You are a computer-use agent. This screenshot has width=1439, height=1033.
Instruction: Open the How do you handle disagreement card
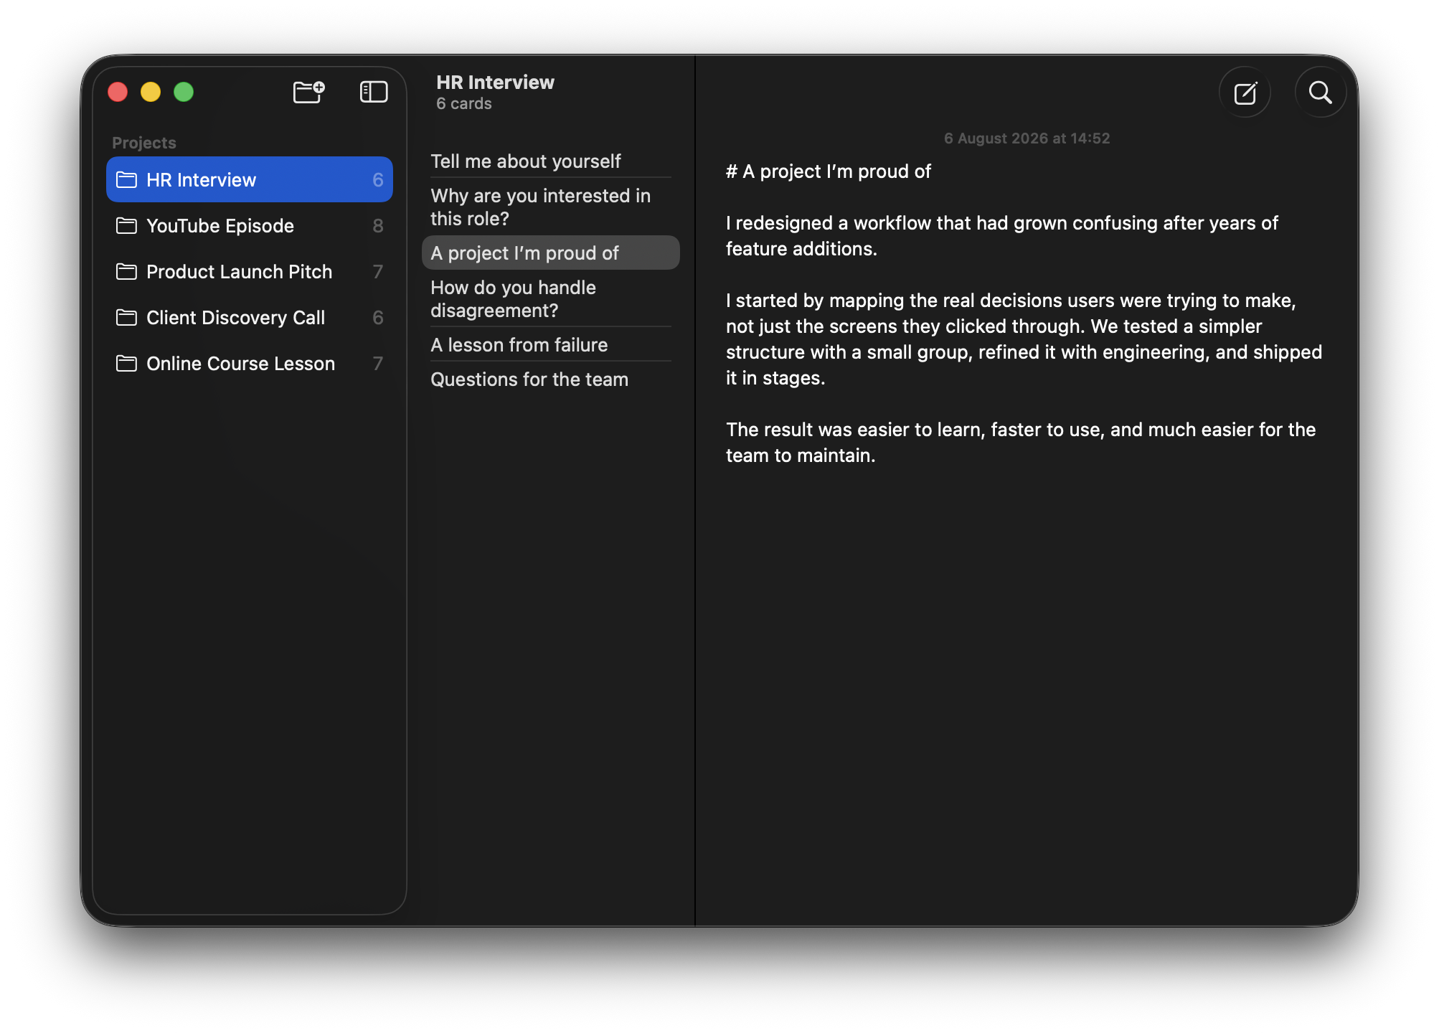(x=550, y=298)
